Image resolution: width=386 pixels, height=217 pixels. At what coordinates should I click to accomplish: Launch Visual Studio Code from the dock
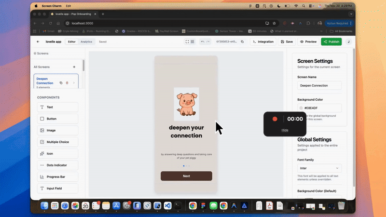(x=167, y=206)
